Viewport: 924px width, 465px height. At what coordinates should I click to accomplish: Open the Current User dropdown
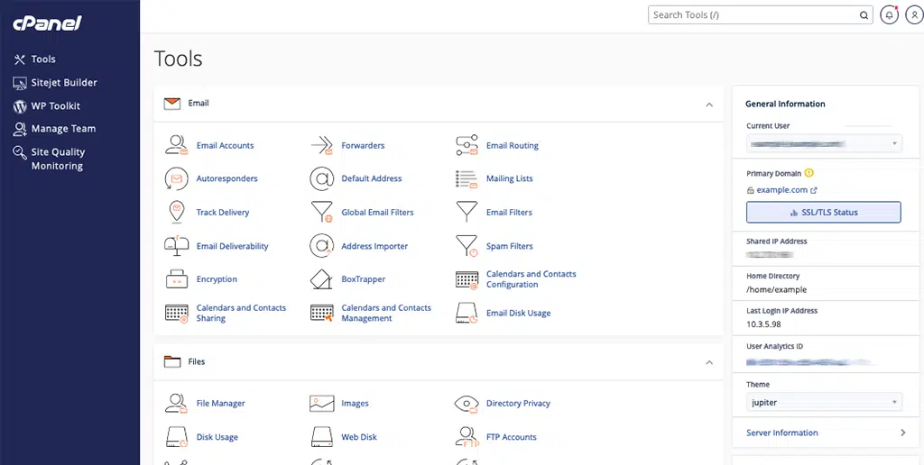point(824,143)
